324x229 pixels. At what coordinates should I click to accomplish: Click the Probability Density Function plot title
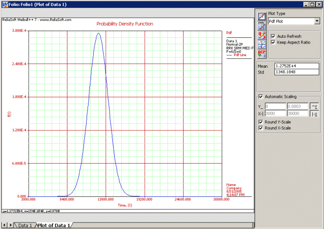(x=125, y=24)
